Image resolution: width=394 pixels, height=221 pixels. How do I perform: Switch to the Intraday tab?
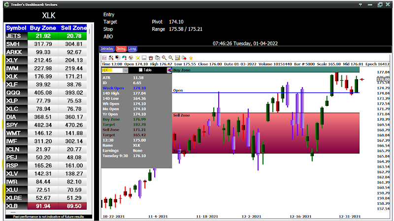107,49
